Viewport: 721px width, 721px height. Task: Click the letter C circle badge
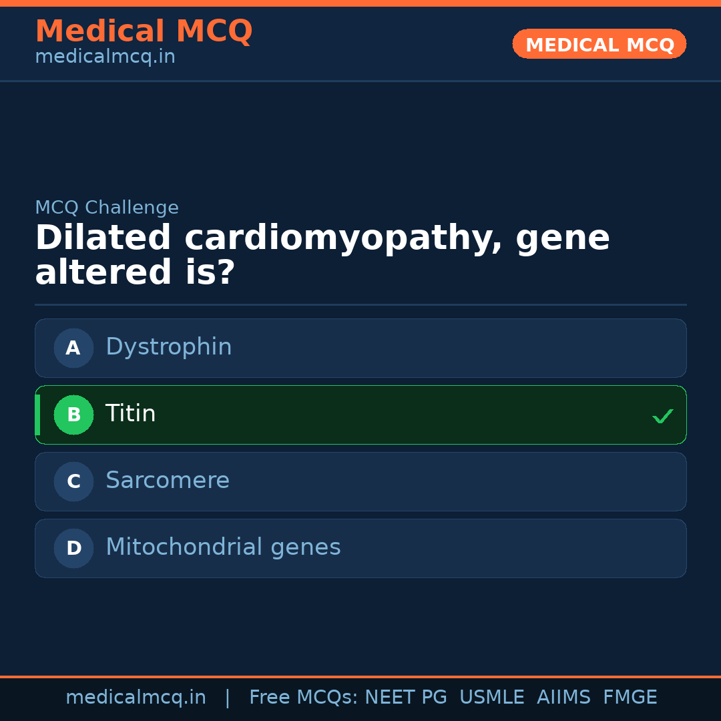tap(73, 481)
